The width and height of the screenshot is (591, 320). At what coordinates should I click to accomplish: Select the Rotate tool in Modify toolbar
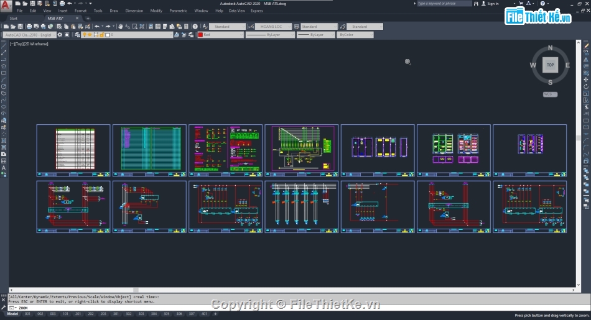586,86
